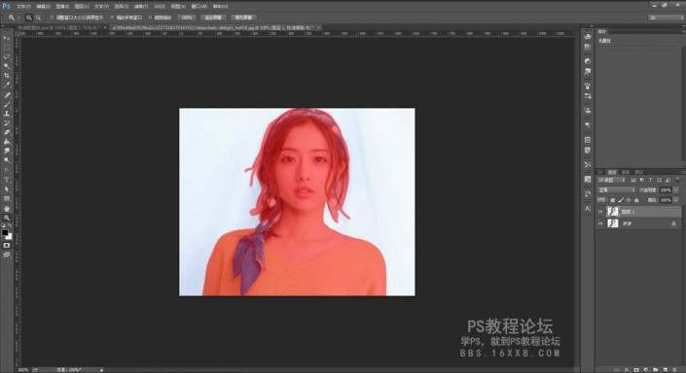Choose the Zoom Out option
The width and height of the screenshot is (686, 373).
(x=39, y=17)
